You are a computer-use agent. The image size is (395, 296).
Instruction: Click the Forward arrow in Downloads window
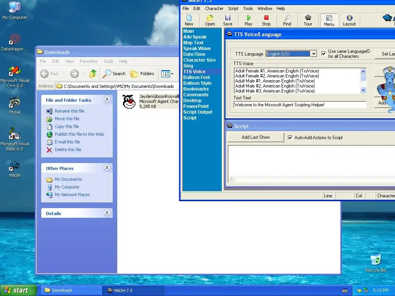click(74, 74)
